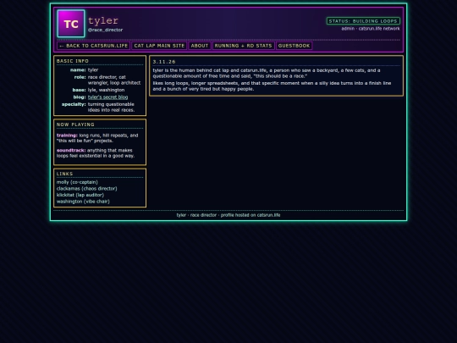Visit klickitat (lap auditor) profile link
This screenshot has height=343, width=457.
tap(80, 195)
